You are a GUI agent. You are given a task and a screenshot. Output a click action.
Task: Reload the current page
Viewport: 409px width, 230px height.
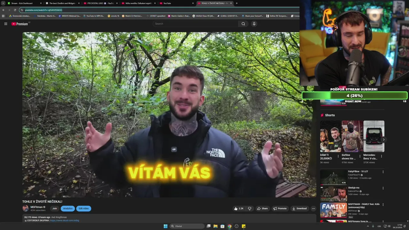tap(15, 10)
